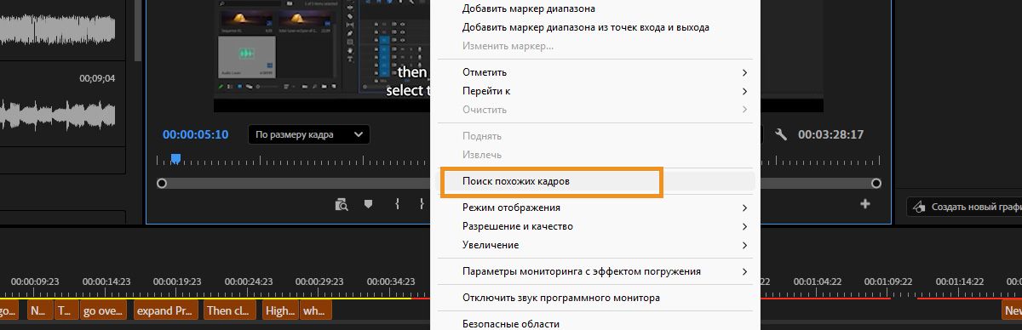
Task: Select the 'go ove...' caption clip
Action: pyautogui.click(x=103, y=310)
